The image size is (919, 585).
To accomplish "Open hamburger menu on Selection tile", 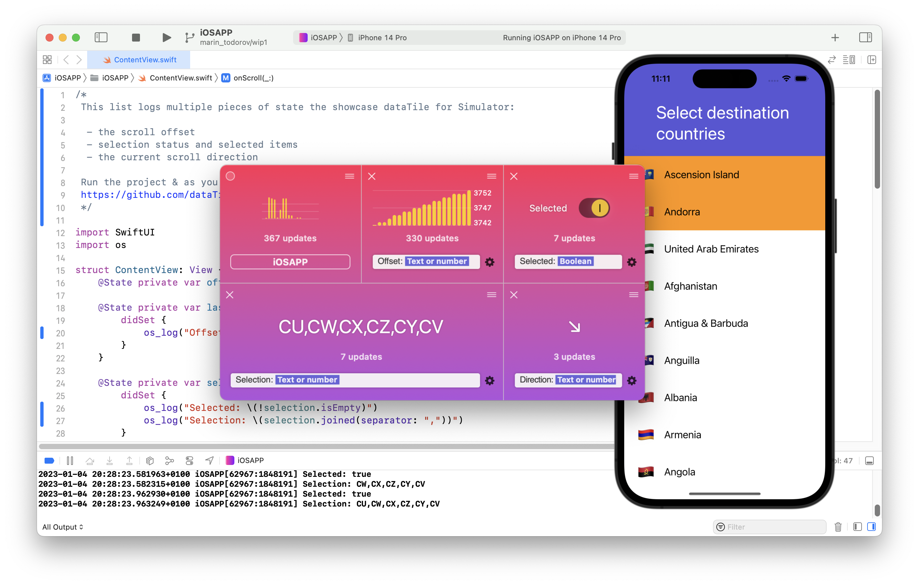I will [491, 295].
